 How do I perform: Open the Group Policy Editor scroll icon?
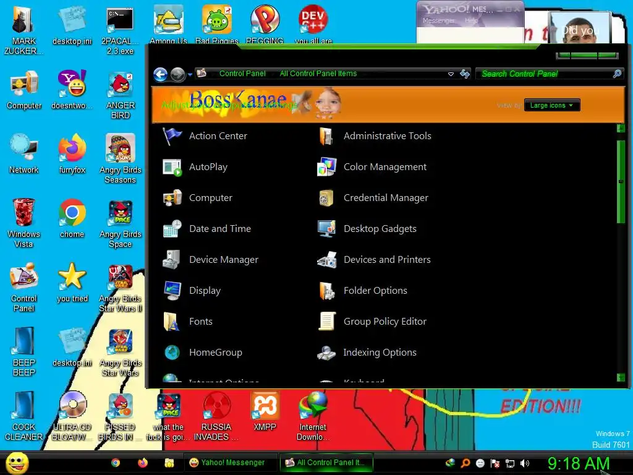[326, 322]
